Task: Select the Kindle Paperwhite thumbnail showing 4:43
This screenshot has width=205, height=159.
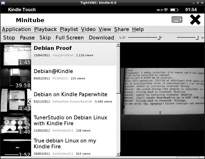Action: pos(16,100)
